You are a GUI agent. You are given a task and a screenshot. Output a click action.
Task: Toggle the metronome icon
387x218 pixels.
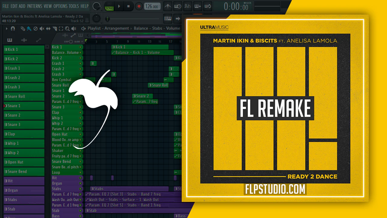168,6
